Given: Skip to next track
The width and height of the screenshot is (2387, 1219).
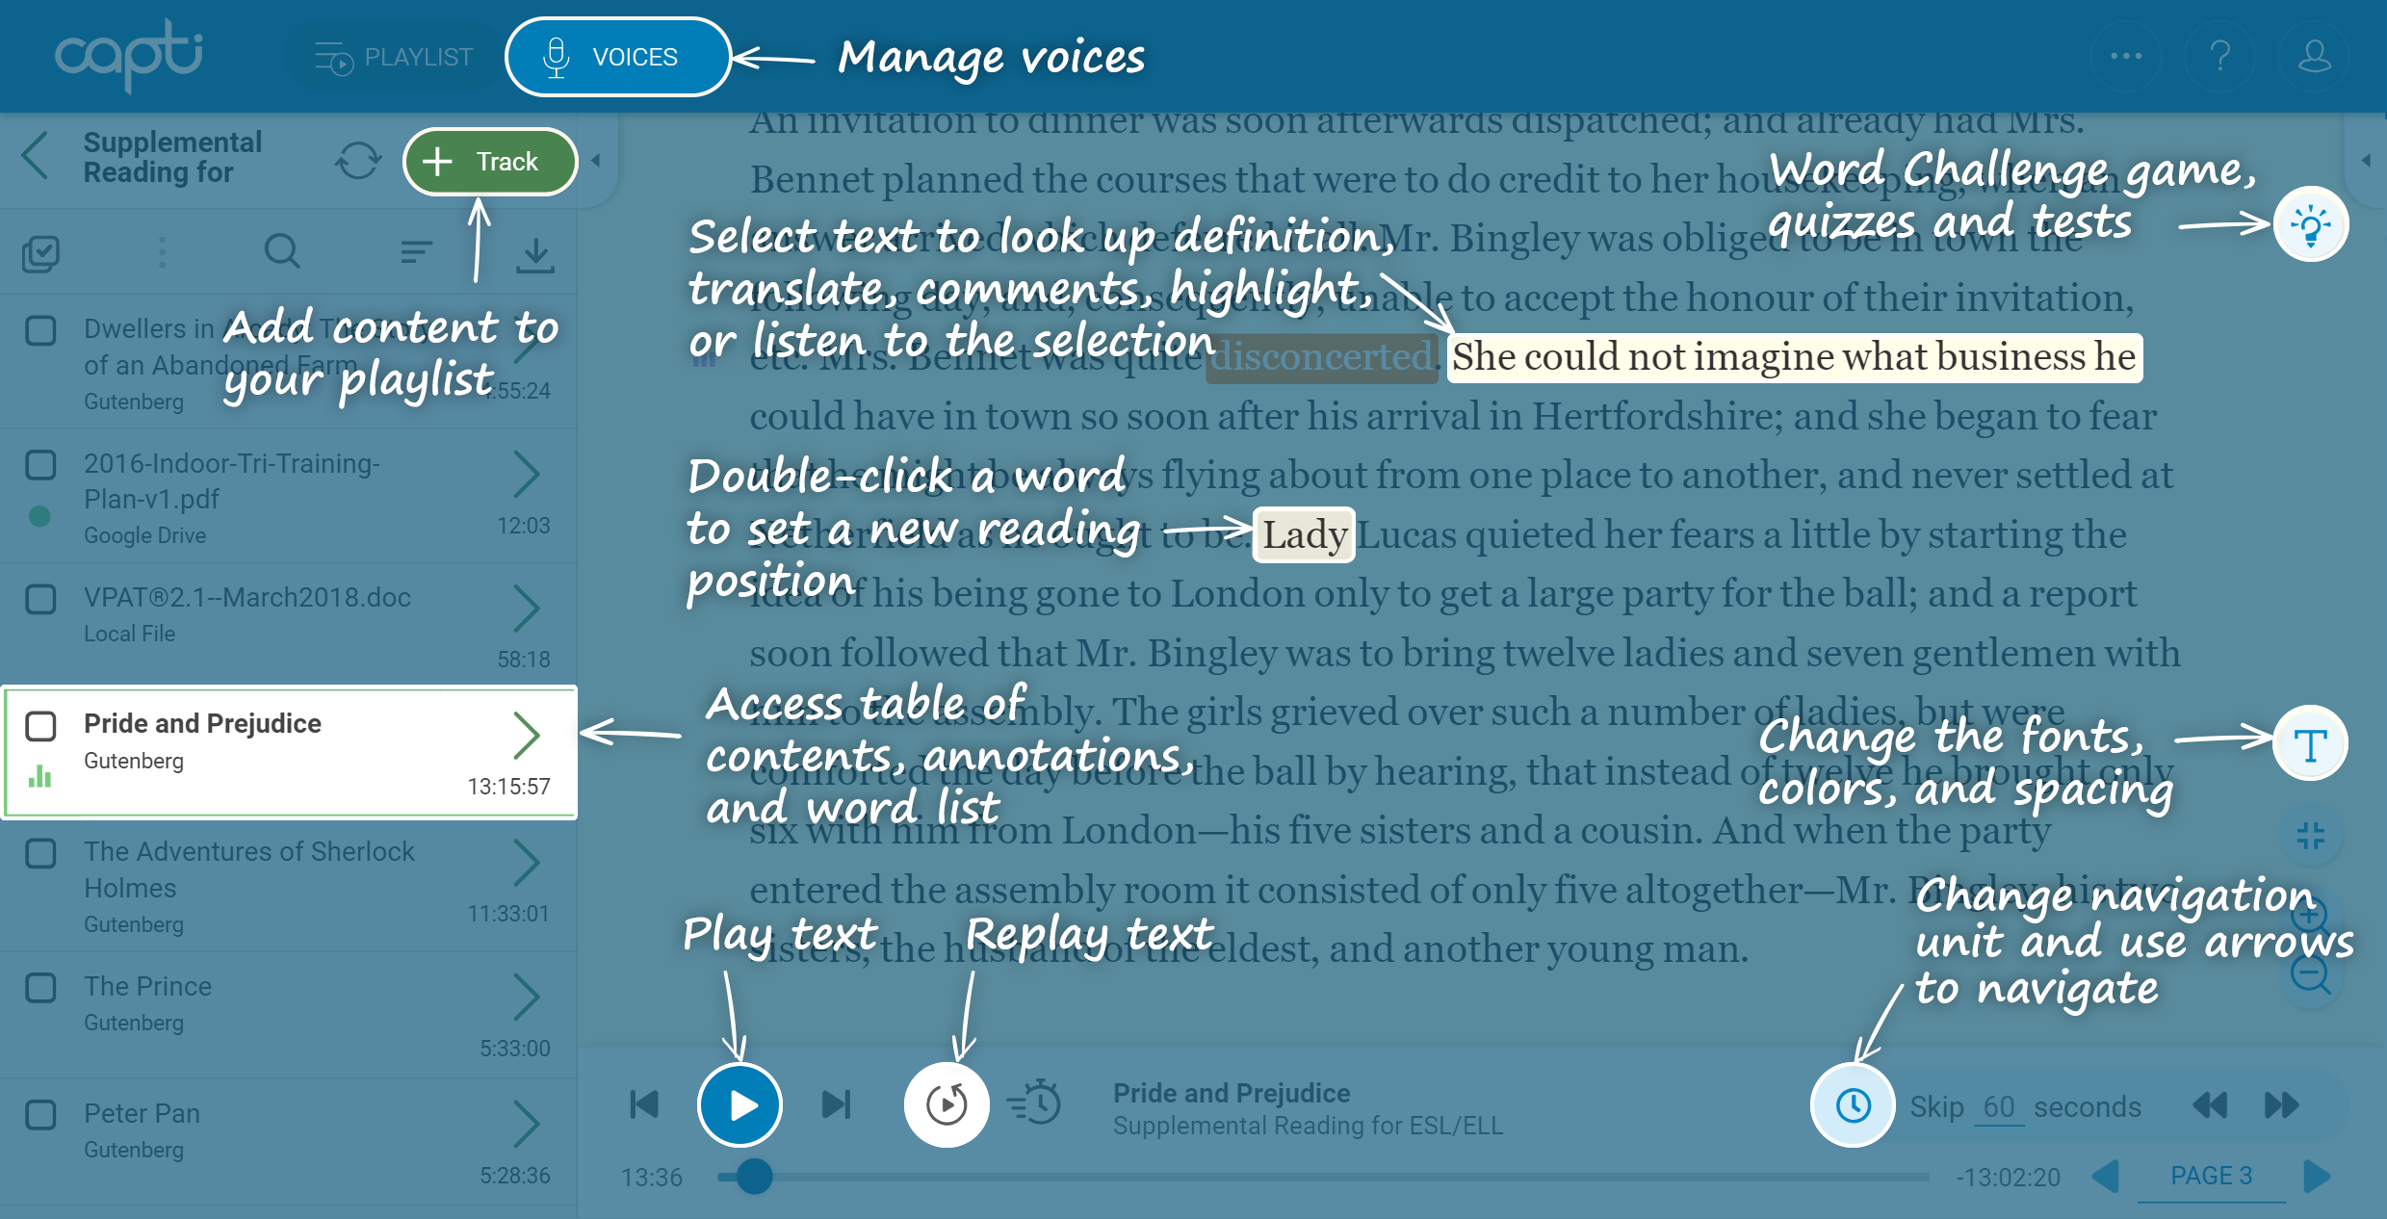Looking at the screenshot, I should 836,1104.
